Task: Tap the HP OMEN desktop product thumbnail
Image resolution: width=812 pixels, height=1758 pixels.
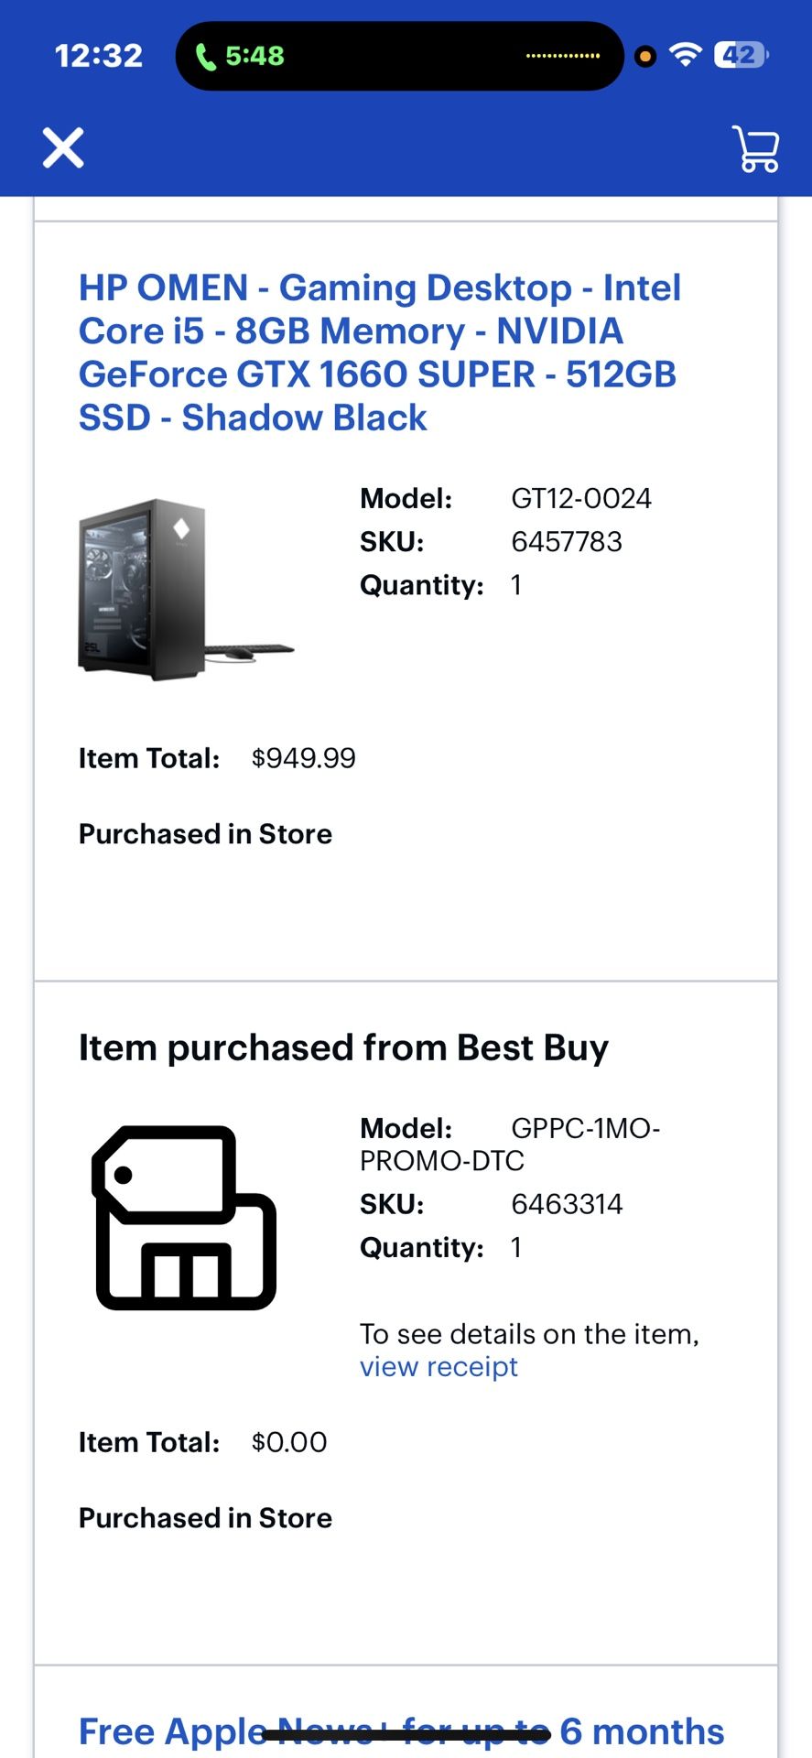Action: (x=186, y=589)
